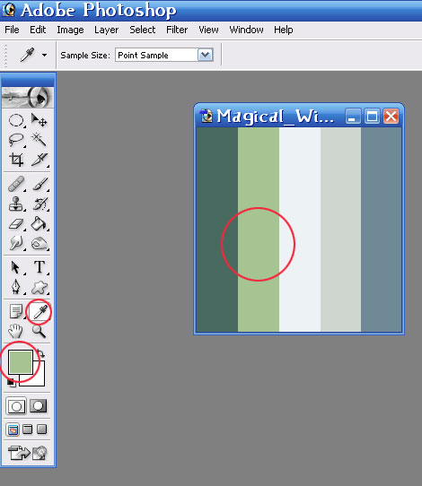The height and width of the screenshot is (486, 422).
Task: Select the Hand tool
Action: coord(15,331)
